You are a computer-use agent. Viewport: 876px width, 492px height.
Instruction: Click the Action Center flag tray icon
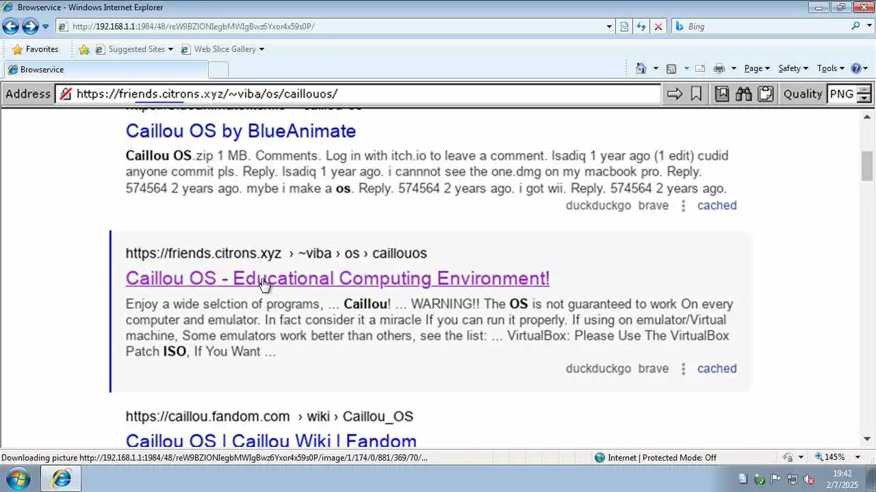[776, 479]
